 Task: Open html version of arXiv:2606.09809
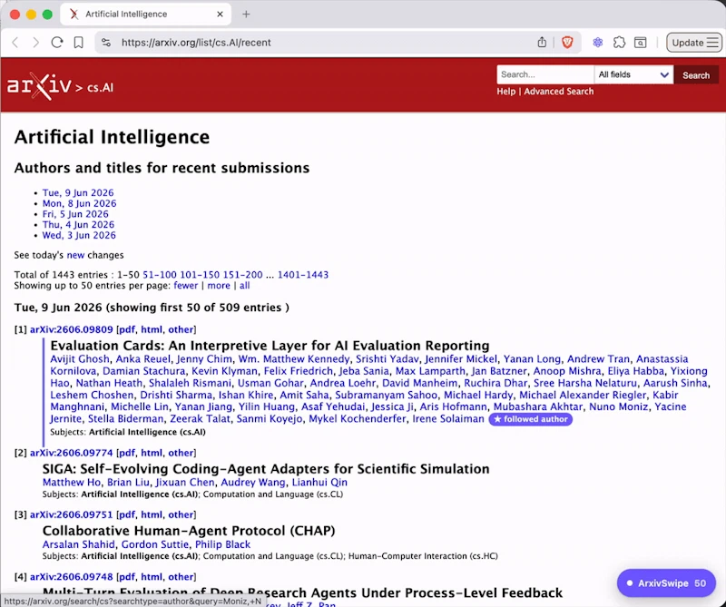click(152, 329)
